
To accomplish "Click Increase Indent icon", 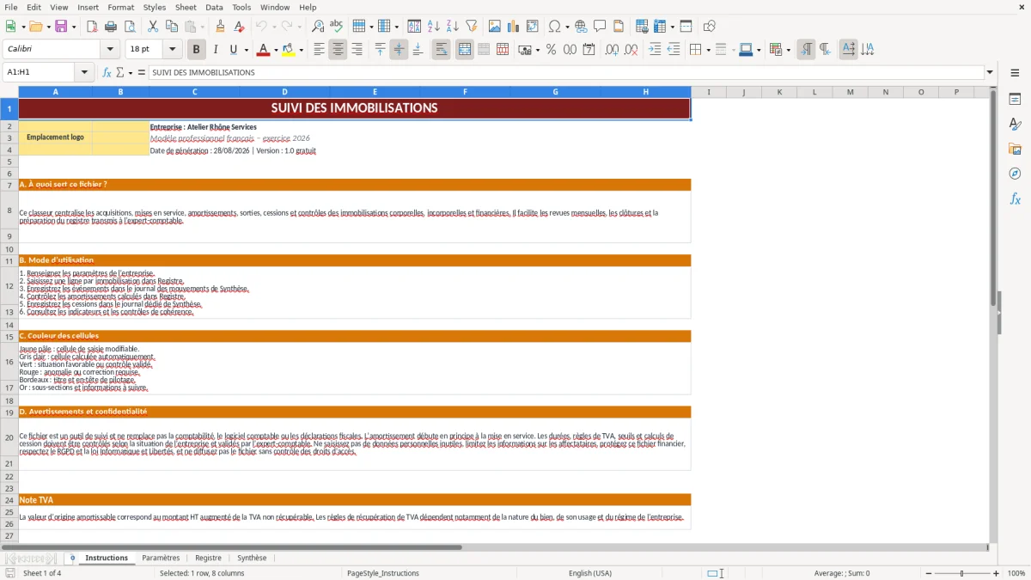I will [655, 50].
